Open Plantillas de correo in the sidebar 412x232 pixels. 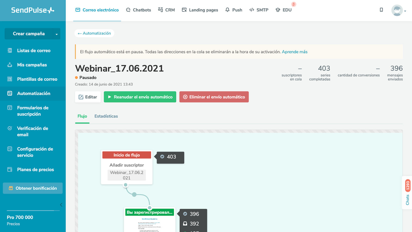click(x=37, y=79)
